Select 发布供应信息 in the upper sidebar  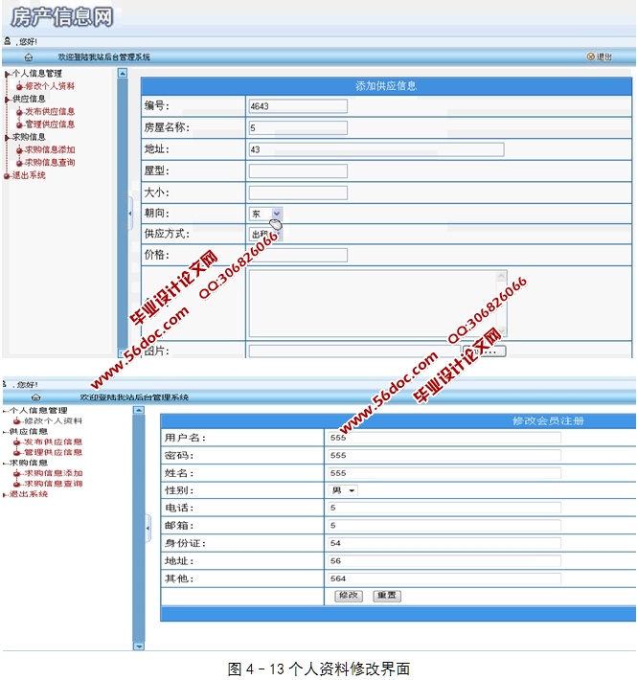pos(49,111)
